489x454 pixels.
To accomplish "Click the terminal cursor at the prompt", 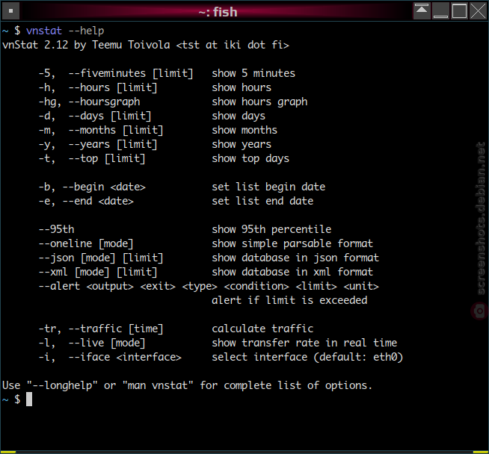I will 29,399.
